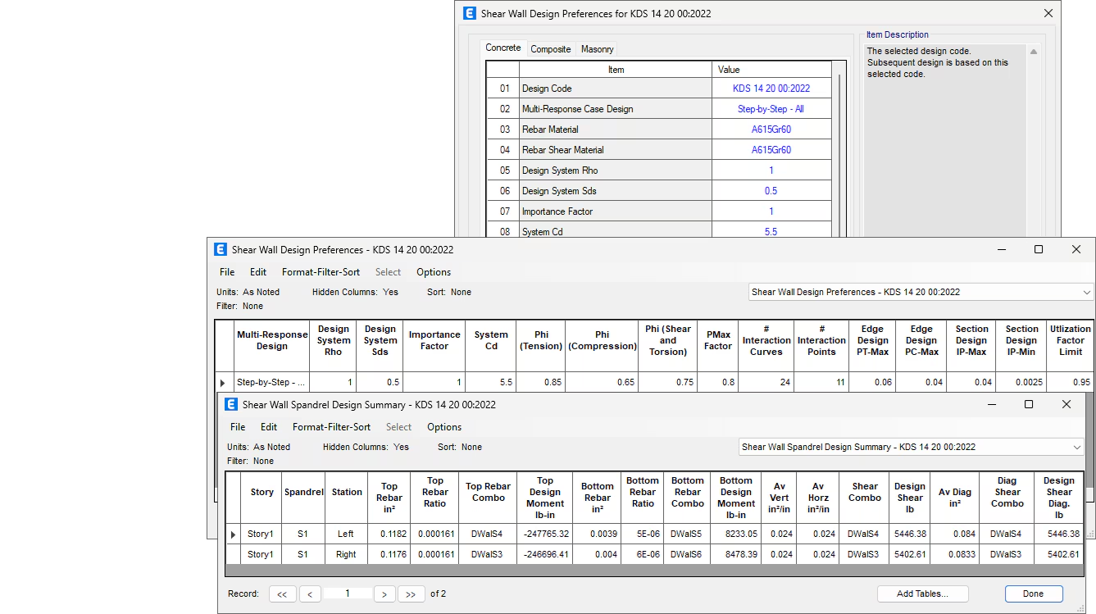Image resolution: width=1096 pixels, height=614 pixels.
Task: Jump to last record using >> button
Action: pyautogui.click(x=411, y=594)
